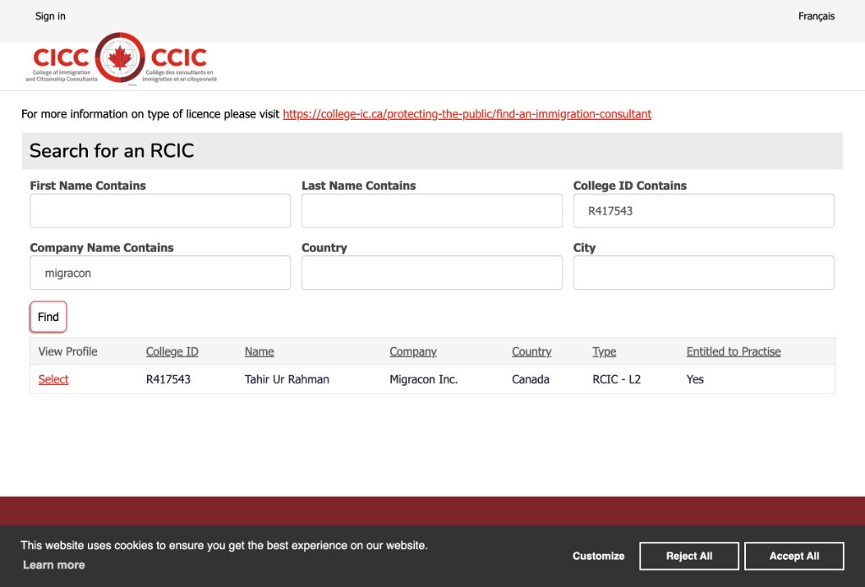Click the Company Name Contains field

[160, 273]
